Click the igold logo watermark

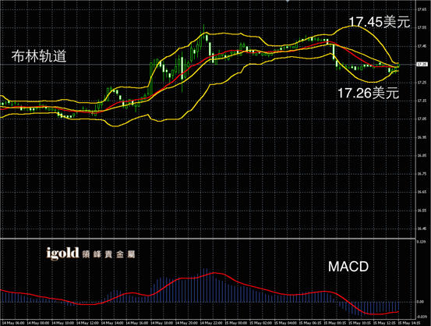62,253
